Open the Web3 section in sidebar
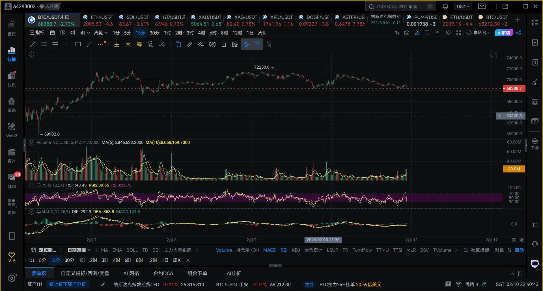 tap(12, 131)
